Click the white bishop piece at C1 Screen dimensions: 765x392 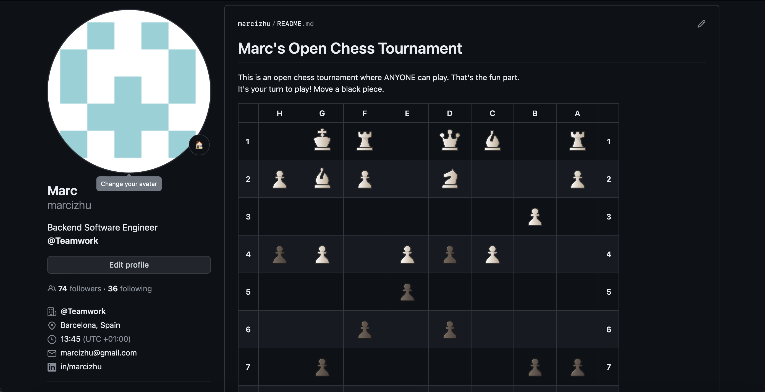pyautogui.click(x=492, y=140)
